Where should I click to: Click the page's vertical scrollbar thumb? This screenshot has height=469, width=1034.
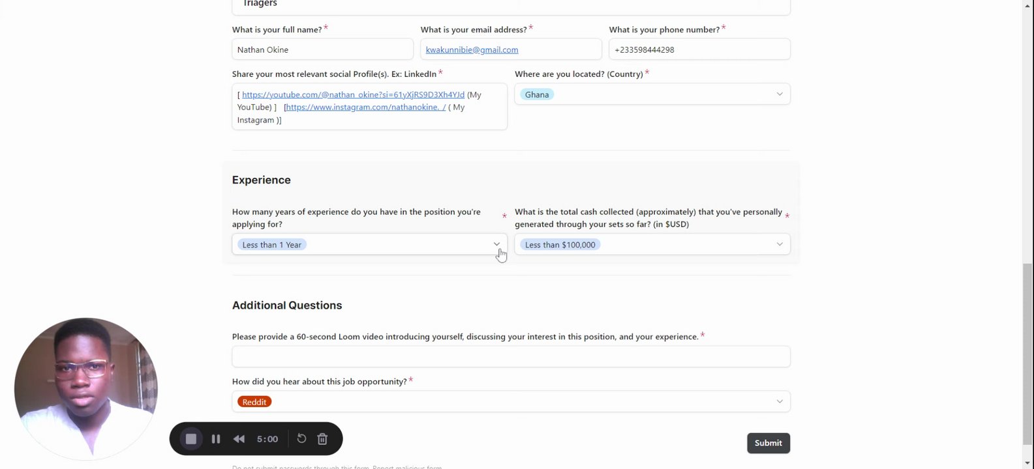pos(1027,352)
